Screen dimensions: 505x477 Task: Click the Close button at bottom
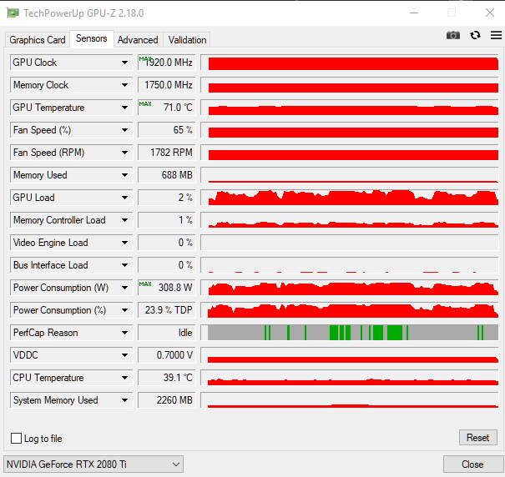[472, 464]
